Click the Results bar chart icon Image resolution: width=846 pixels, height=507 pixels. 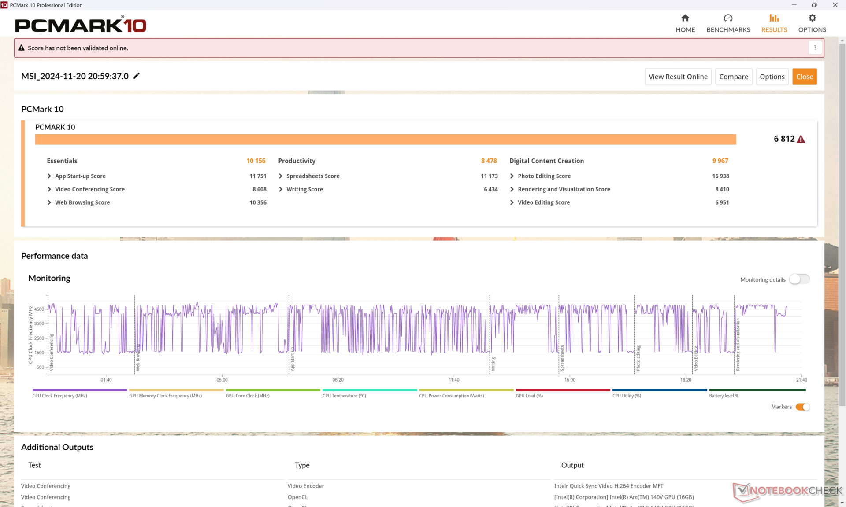coord(774,18)
